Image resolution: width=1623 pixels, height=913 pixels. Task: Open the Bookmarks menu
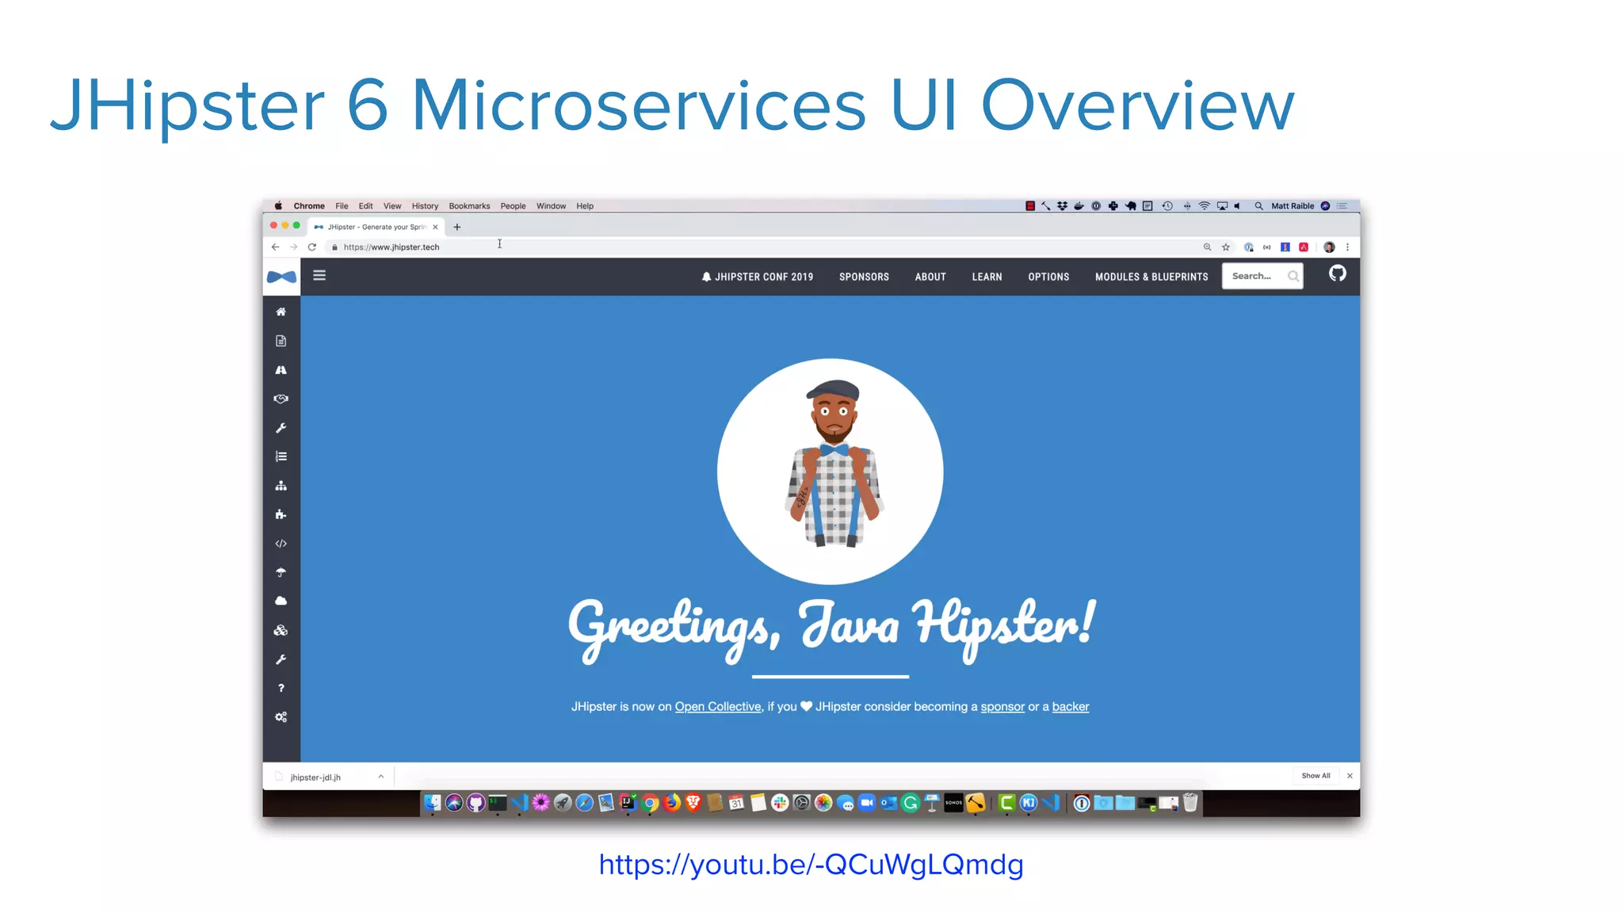[x=469, y=206]
